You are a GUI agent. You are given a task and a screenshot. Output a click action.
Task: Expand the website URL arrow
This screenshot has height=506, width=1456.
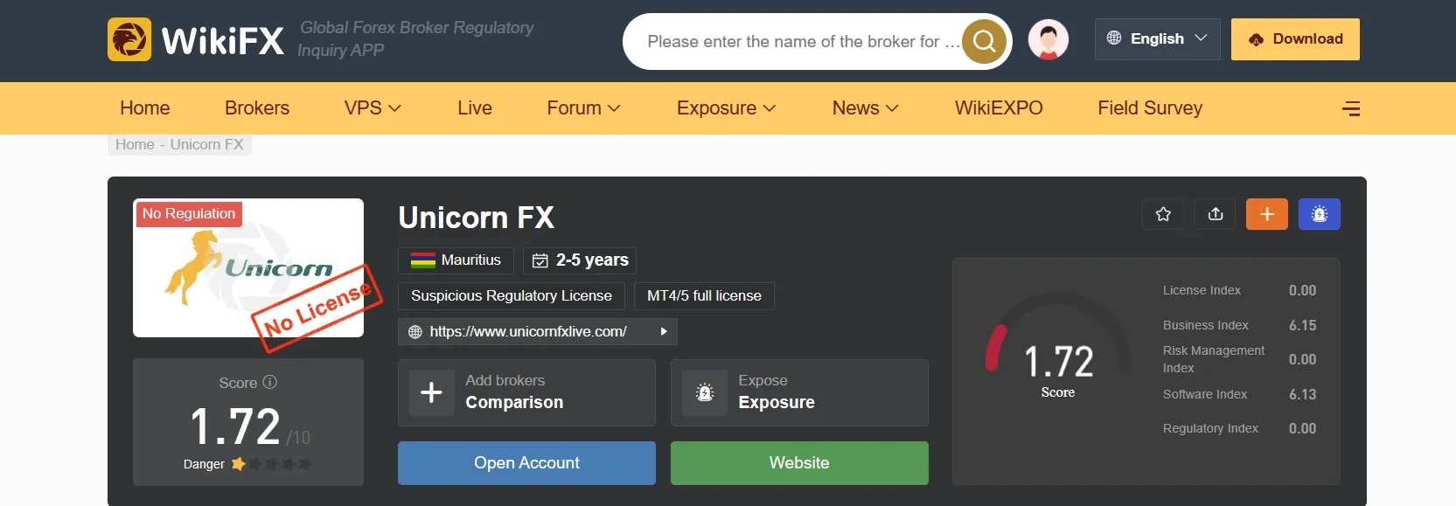664,331
